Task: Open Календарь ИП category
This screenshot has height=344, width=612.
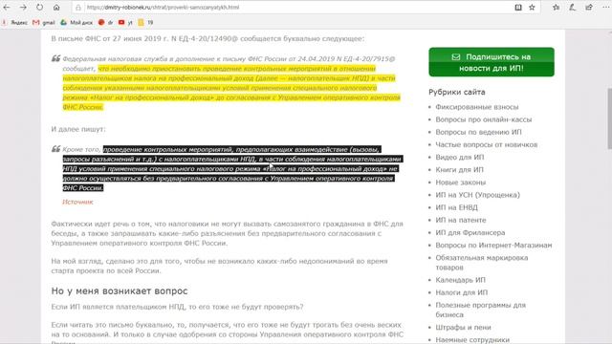Action: coord(461,280)
